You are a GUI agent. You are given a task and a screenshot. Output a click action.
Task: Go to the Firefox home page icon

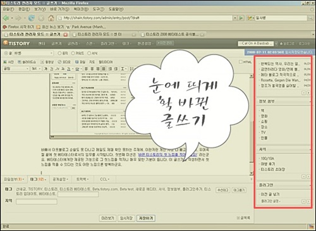(x=51, y=18)
